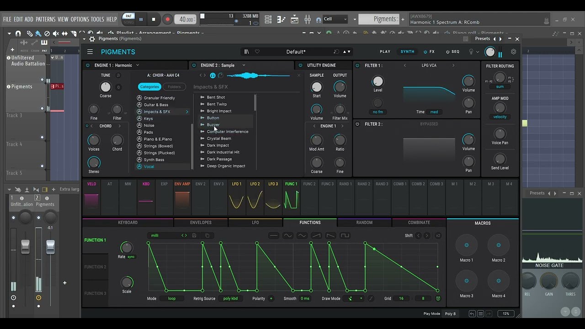Image resolution: width=585 pixels, height=329 pixels.
Task: Click the PLAY view button
Action: click(385, 52)
